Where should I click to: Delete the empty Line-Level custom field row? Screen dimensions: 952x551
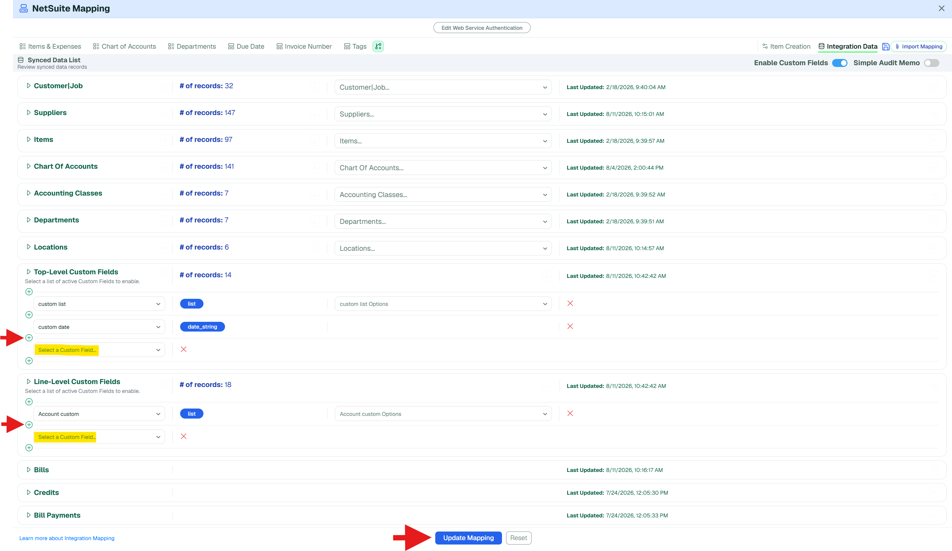click(184, 437)
